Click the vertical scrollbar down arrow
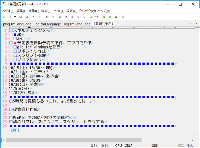The width and height of the screenshot is (200, 148). coord(197,136)
